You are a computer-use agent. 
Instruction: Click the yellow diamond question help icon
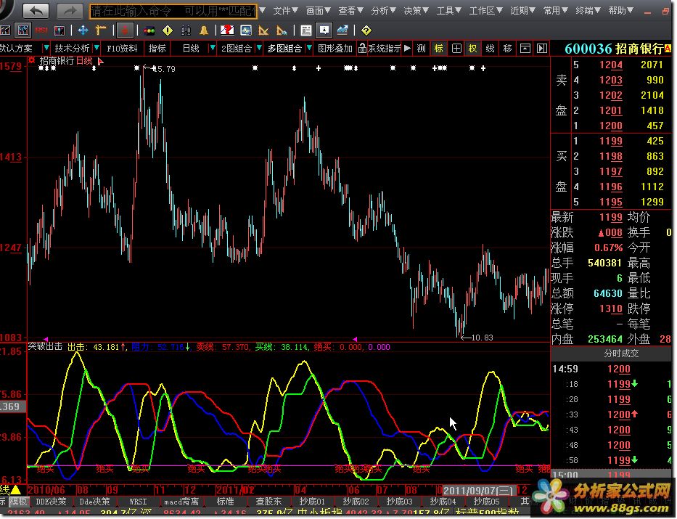[x=366, y=30]
